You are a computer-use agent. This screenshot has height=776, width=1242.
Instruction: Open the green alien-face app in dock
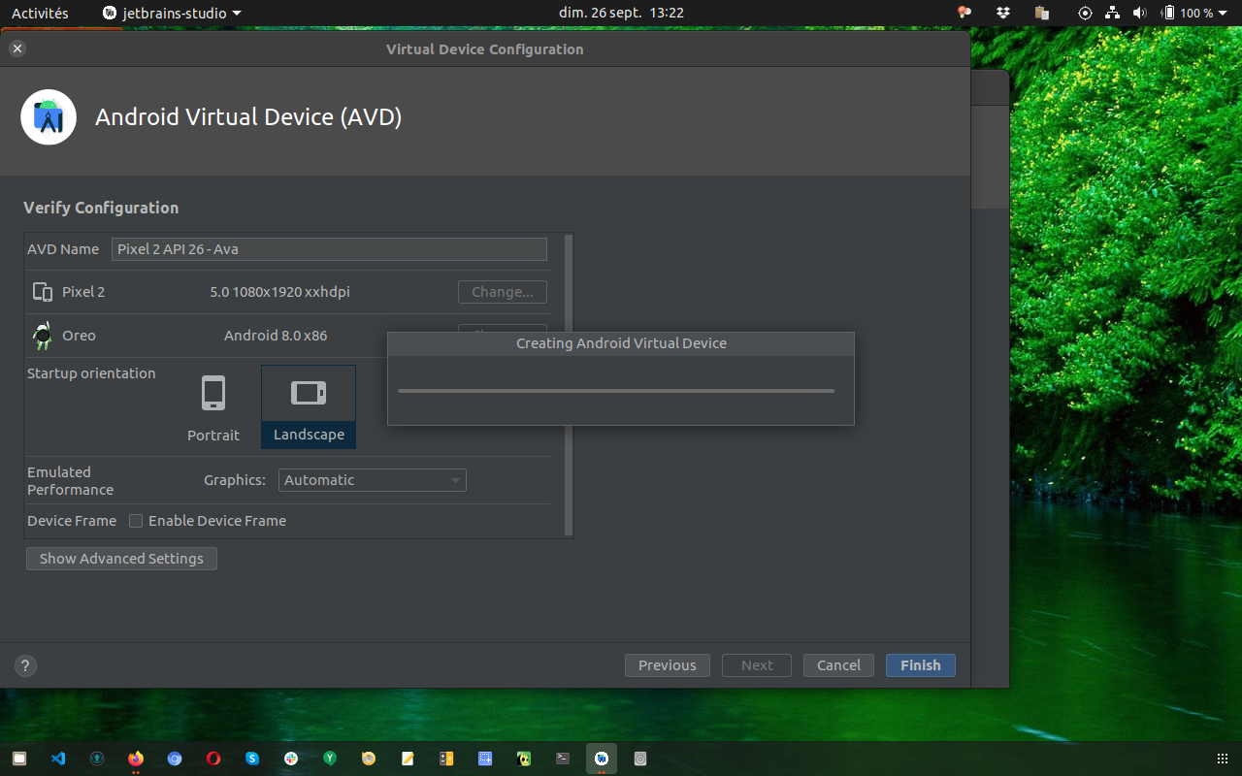(524, 759)
